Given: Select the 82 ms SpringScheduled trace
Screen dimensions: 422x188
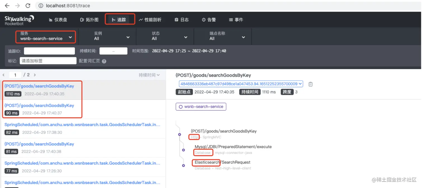Looking at the screenshot, I should coord(83,128).
